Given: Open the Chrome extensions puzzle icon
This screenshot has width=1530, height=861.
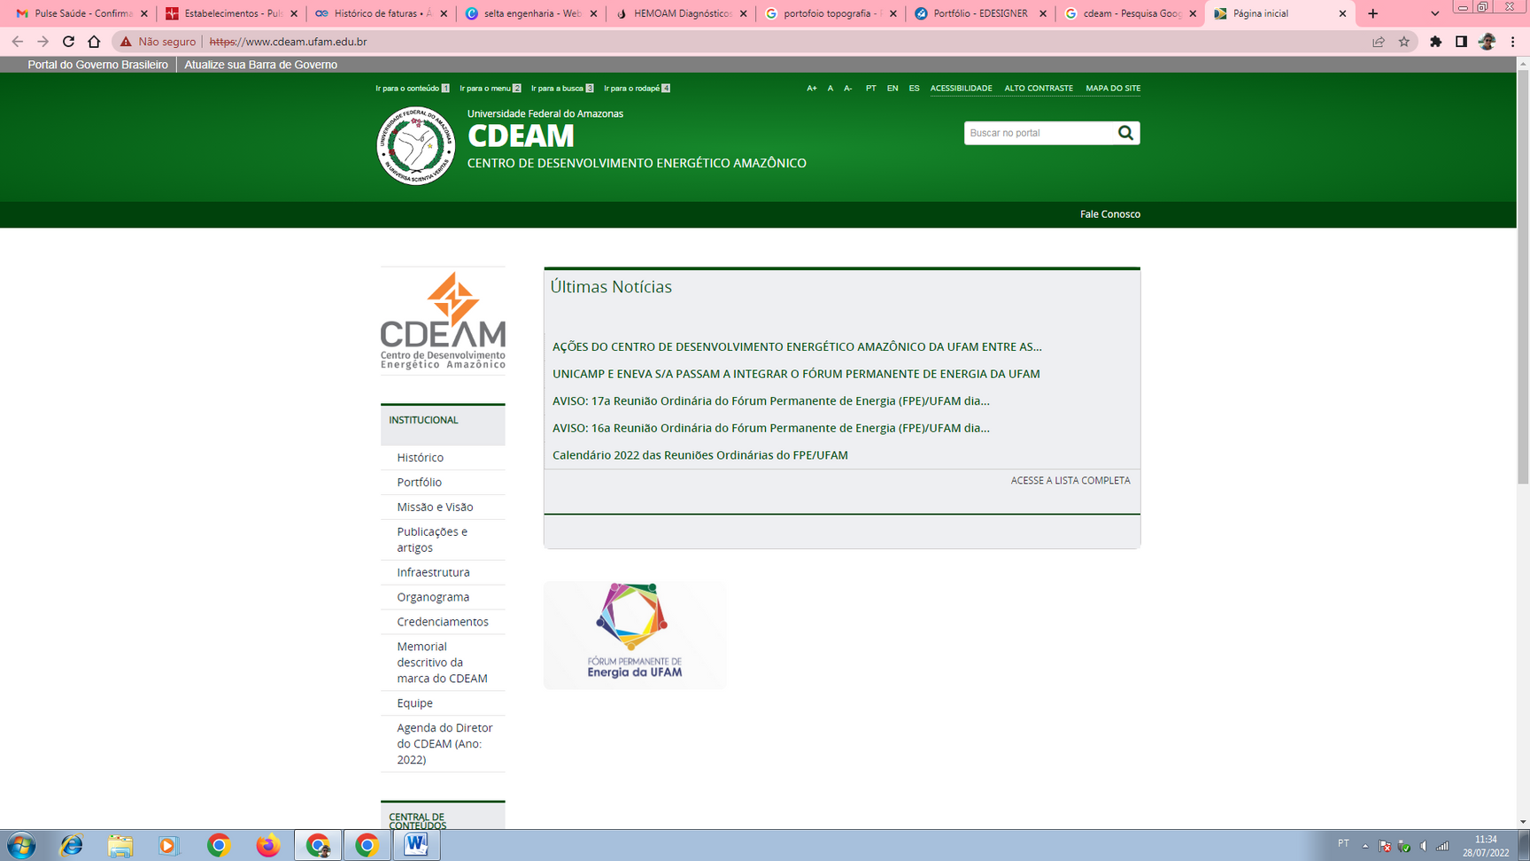Looking at the screenshot, I should [x=1435, y=42].
